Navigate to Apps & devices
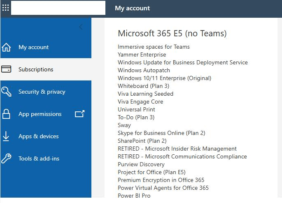Image resolution: width=282 pixels, height=203 pixels. (x=38, y=136)
